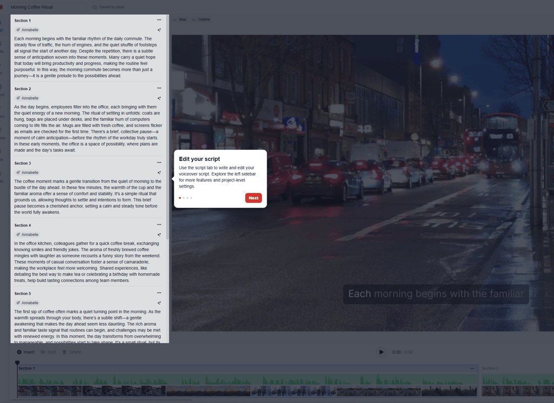Open the Section 1 options menu
The height and width of the screenshot is (403, 554).
(159, 20)
